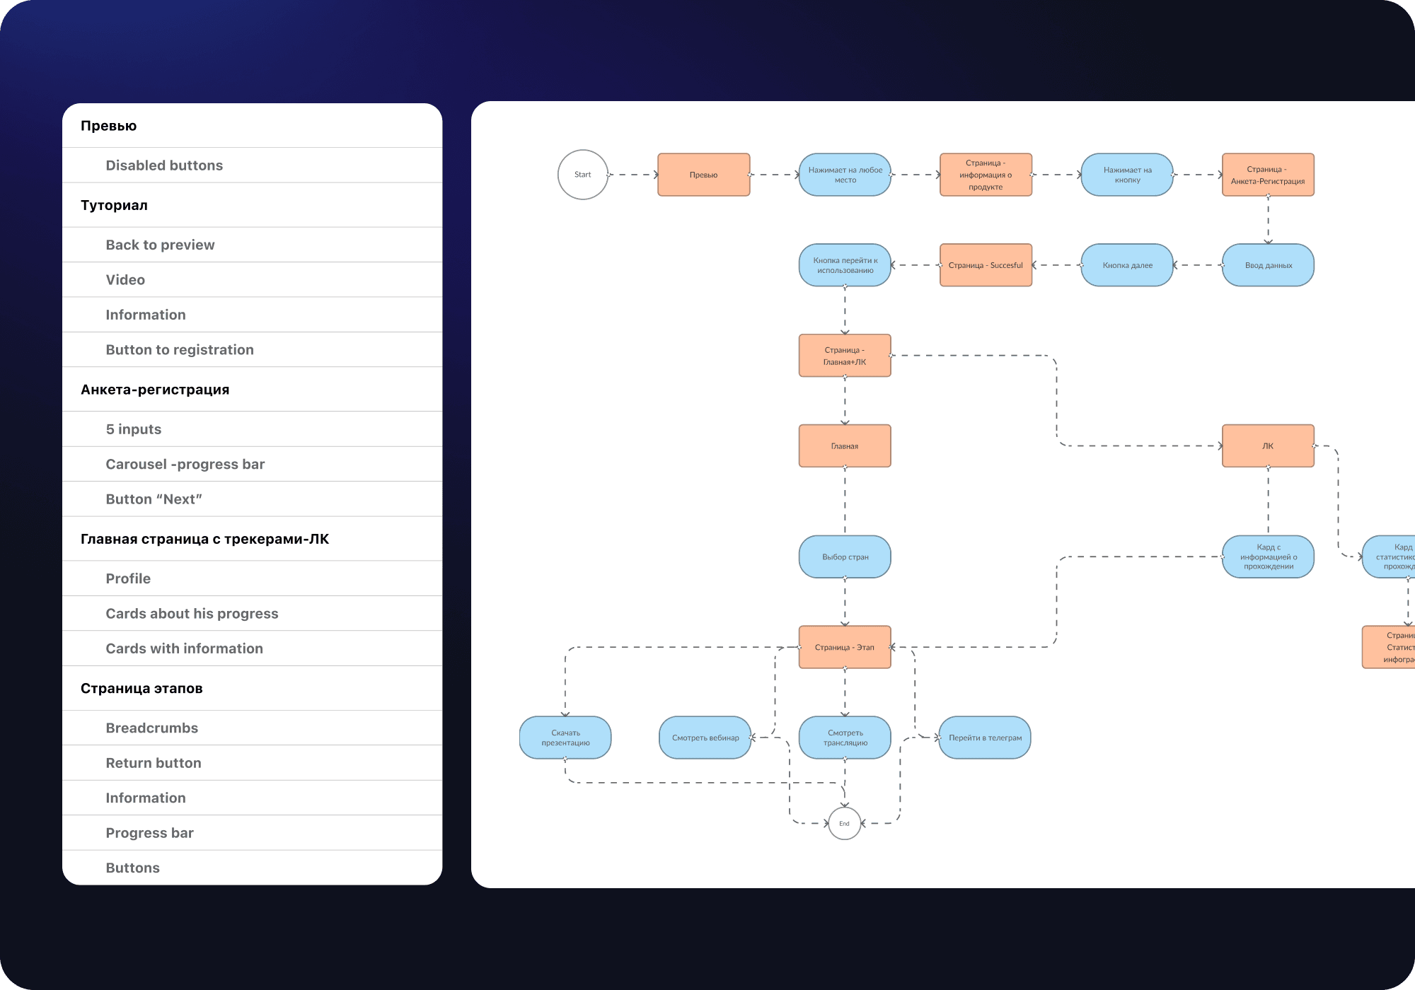
Task: Select the Ввод данных blue node
Action: click(x=1268, y=265)
